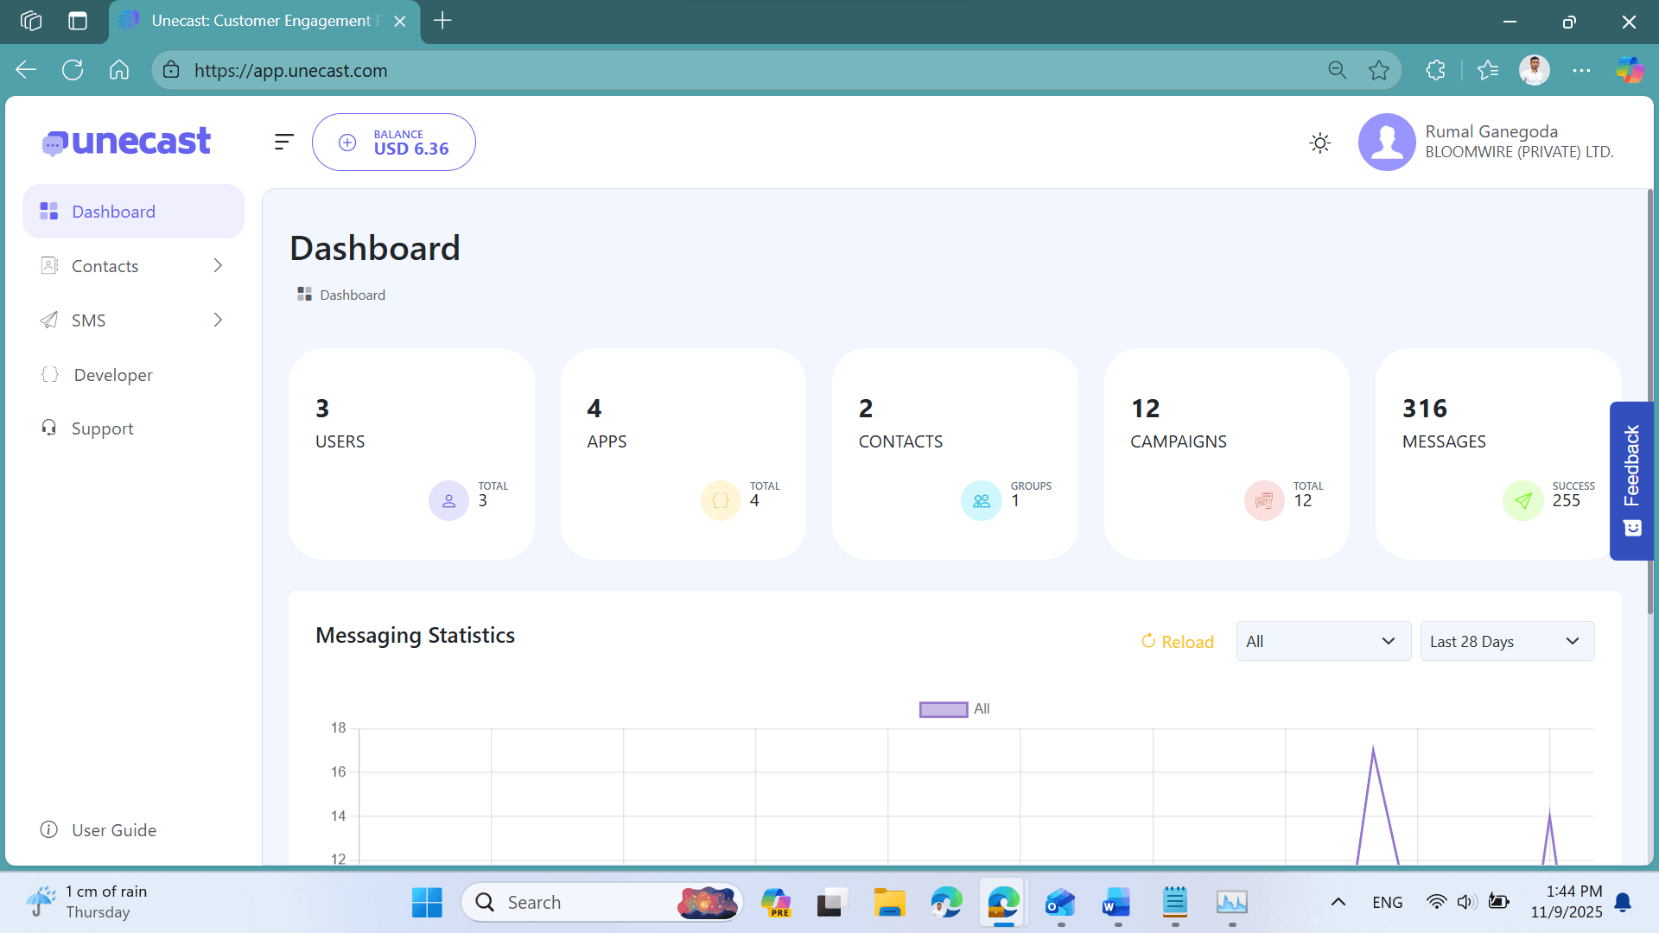The height and width of the screenshot is (933, 1659).
Task: Click the Users card person icon
Action: point(448,500)
